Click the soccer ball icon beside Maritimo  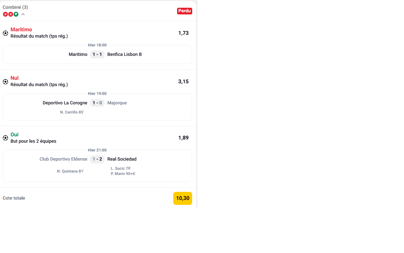pos(5,33)
